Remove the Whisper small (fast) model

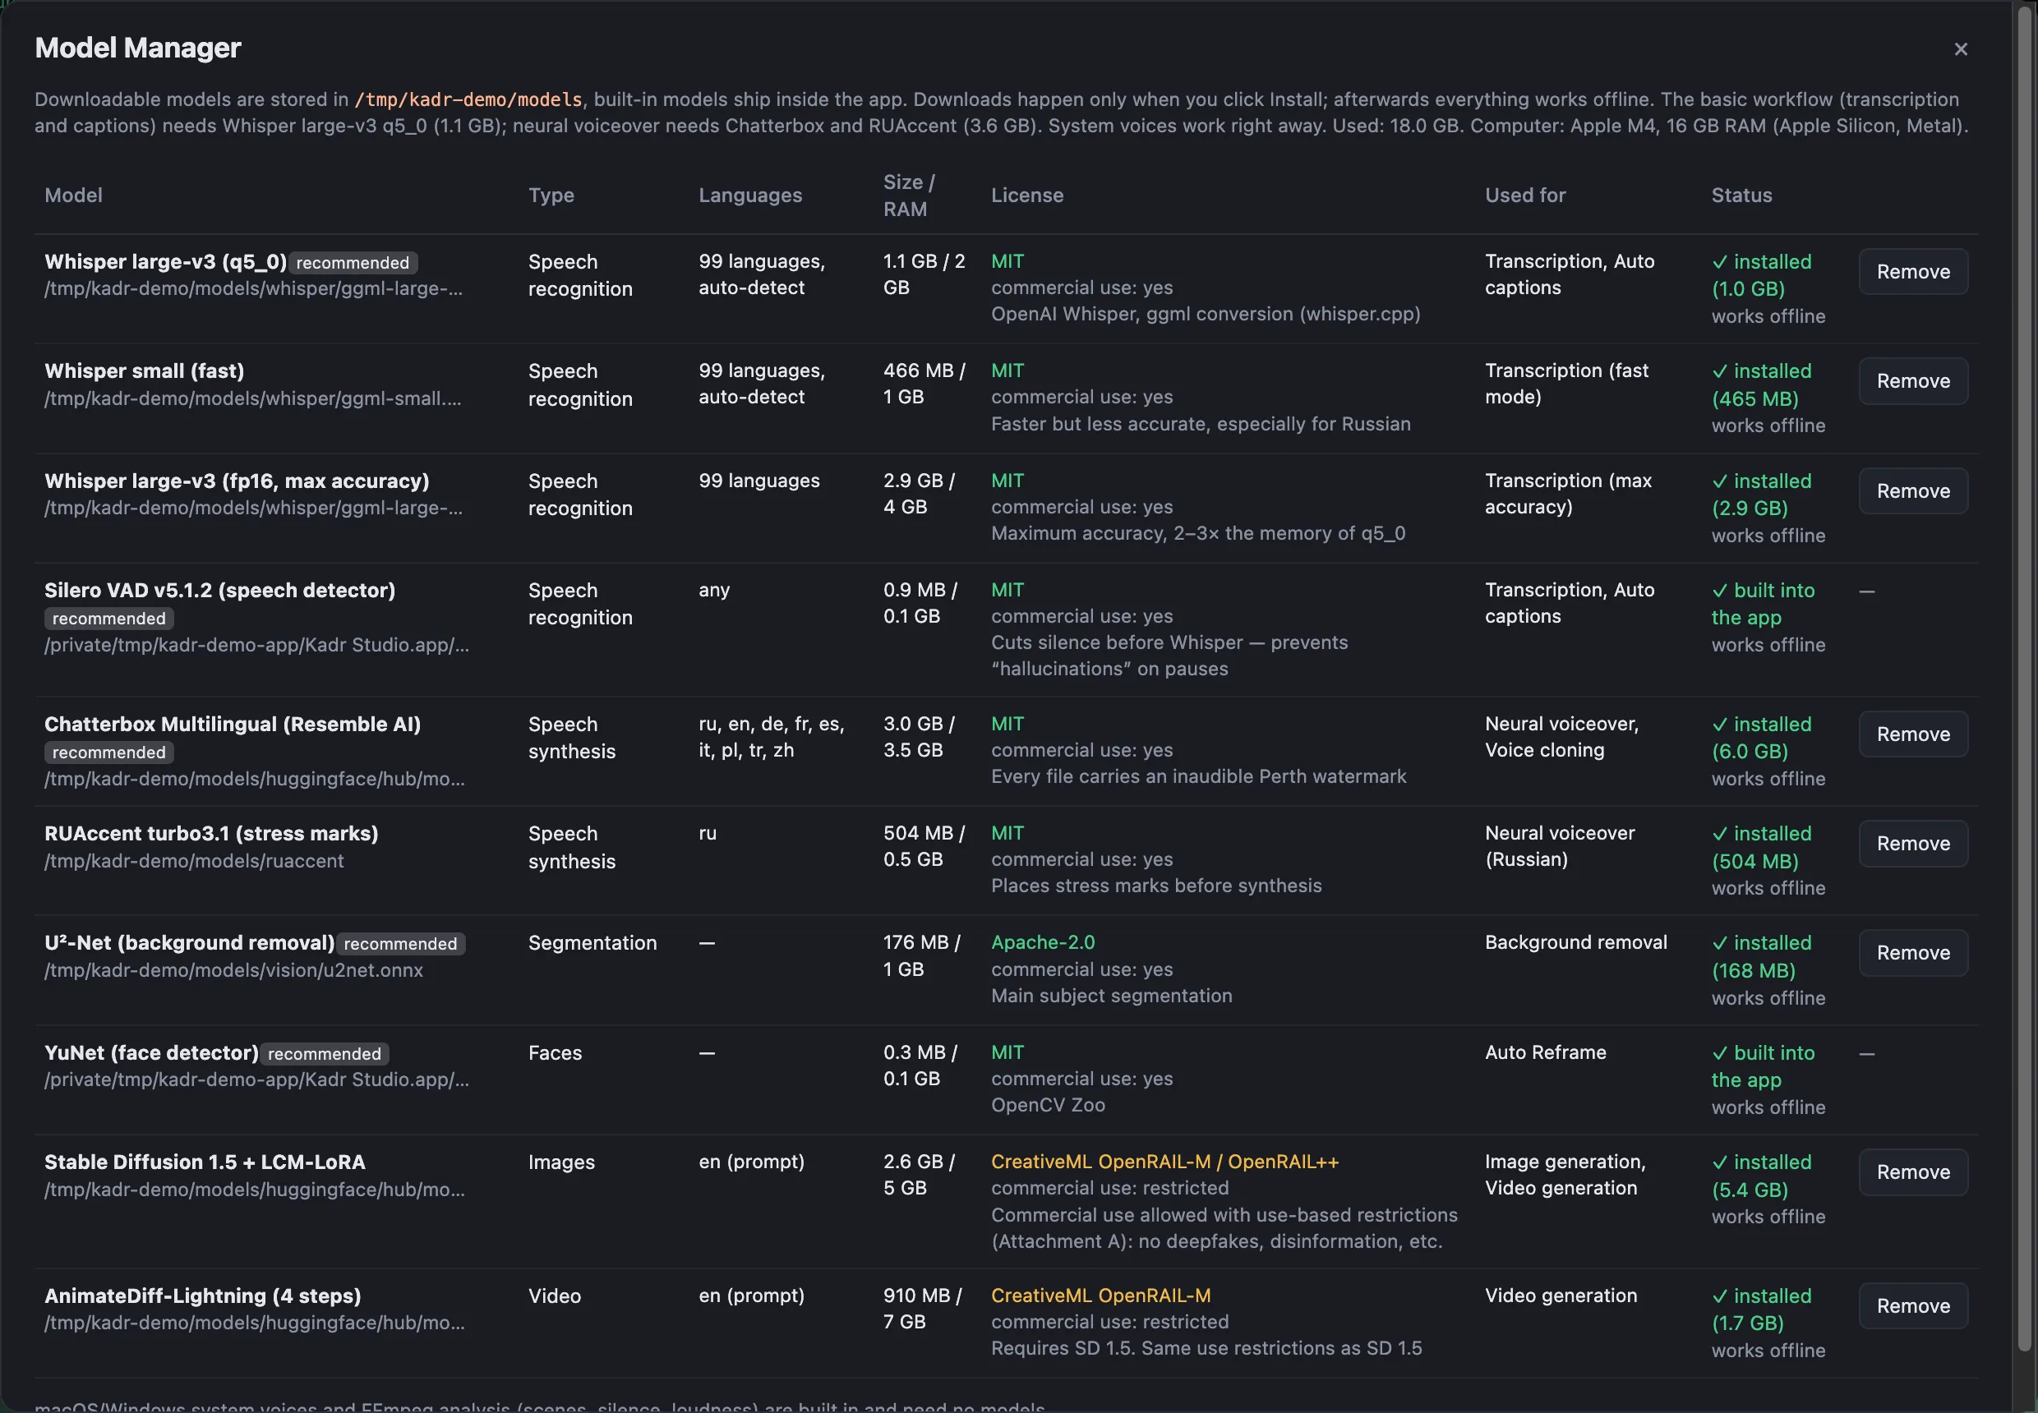[x=1913, y=381]
